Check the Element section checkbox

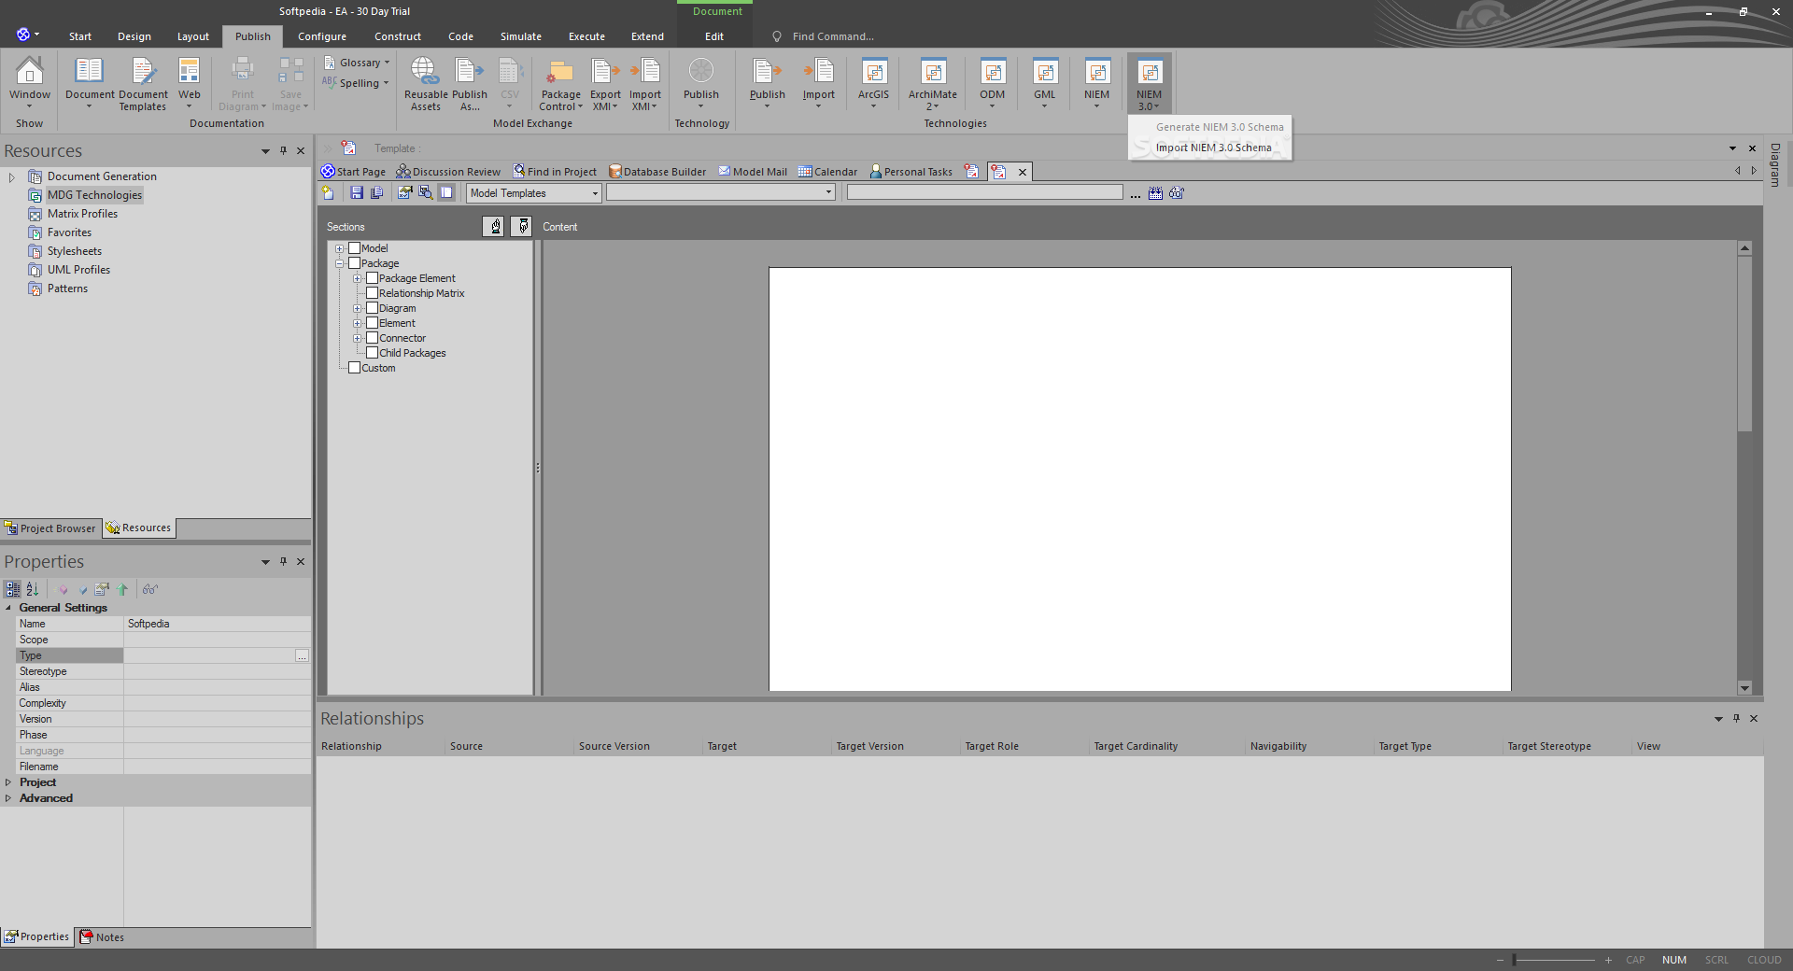coord(373,323)
